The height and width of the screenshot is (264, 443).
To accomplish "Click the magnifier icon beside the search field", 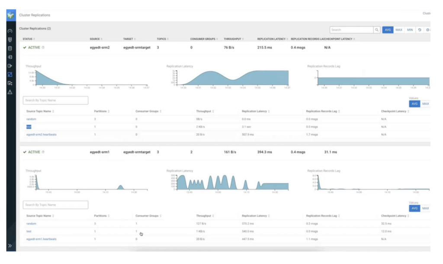I will pos(376,30).
